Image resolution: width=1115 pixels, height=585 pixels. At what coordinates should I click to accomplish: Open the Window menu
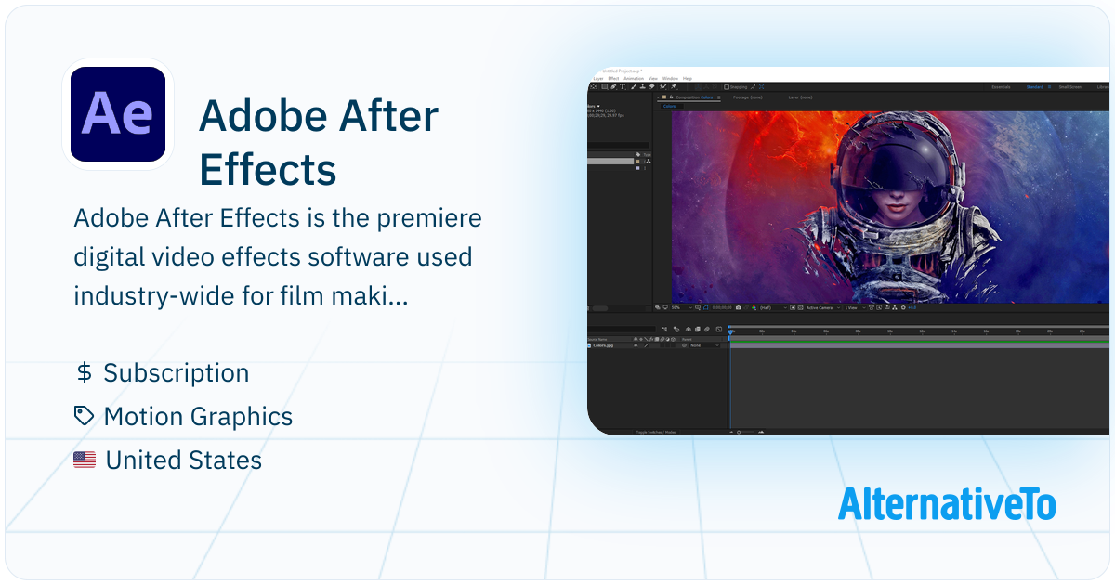[x=670, y=78]
